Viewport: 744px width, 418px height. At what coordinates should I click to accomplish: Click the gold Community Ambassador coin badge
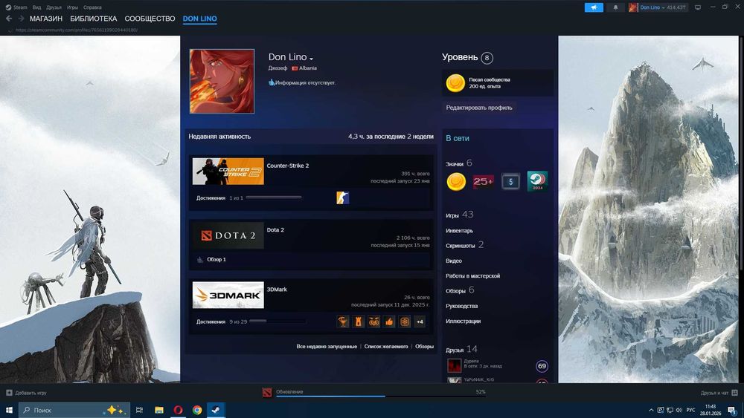coord(456,182)
